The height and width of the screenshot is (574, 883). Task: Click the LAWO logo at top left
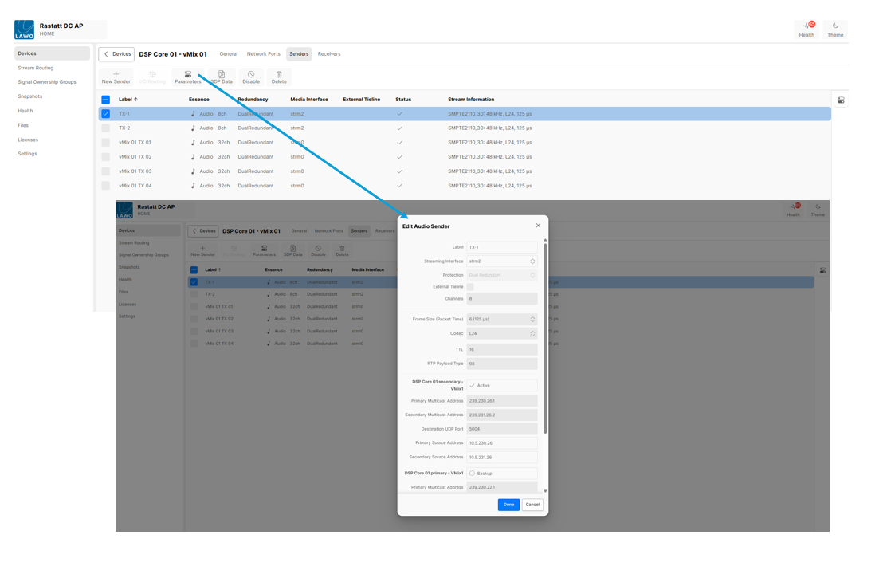click(25, 30)
